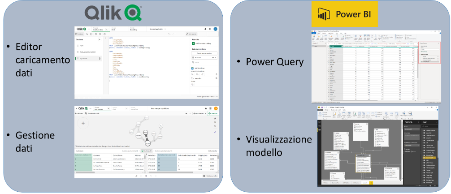
Task: Click the CustomerID association button above the table preview
Action: 147,151
